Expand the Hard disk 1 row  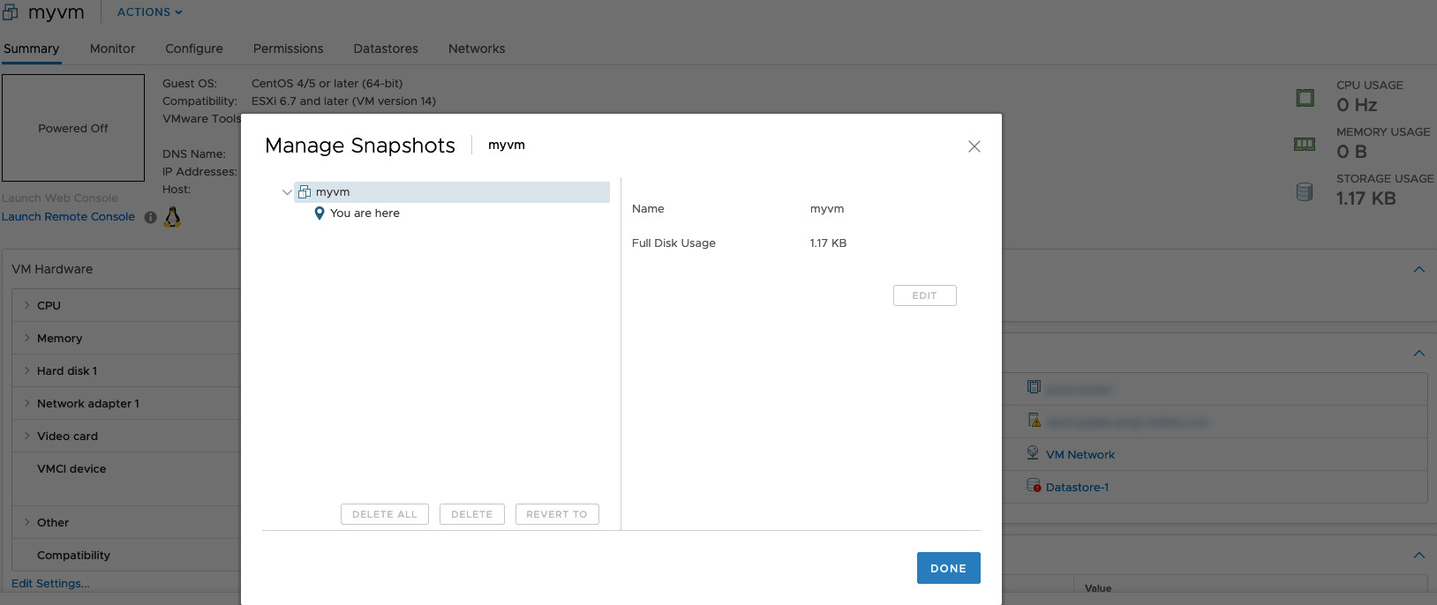click(x=27, y=370)
